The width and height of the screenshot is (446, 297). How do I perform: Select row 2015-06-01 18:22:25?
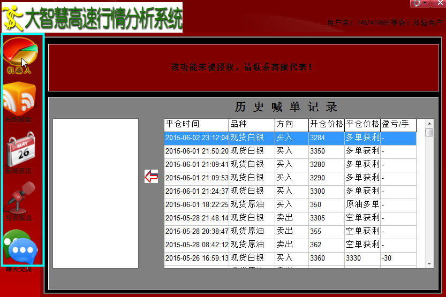(290, 205)
